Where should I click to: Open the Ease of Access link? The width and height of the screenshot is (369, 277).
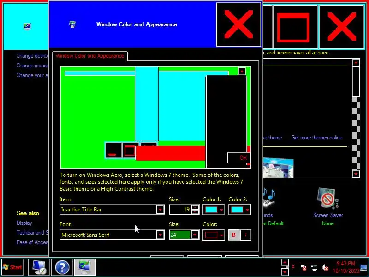click(x=32, y=242)
